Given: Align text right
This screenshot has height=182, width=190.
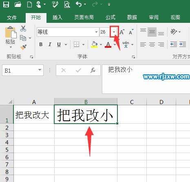Looking at the screenshot, I should click(x=161, y=44).
